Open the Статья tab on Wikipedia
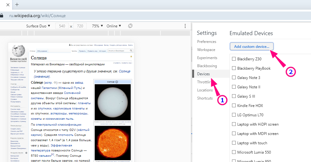Image resolution: width=311 pixels, height=162 pixels. [x=32, y=51]
